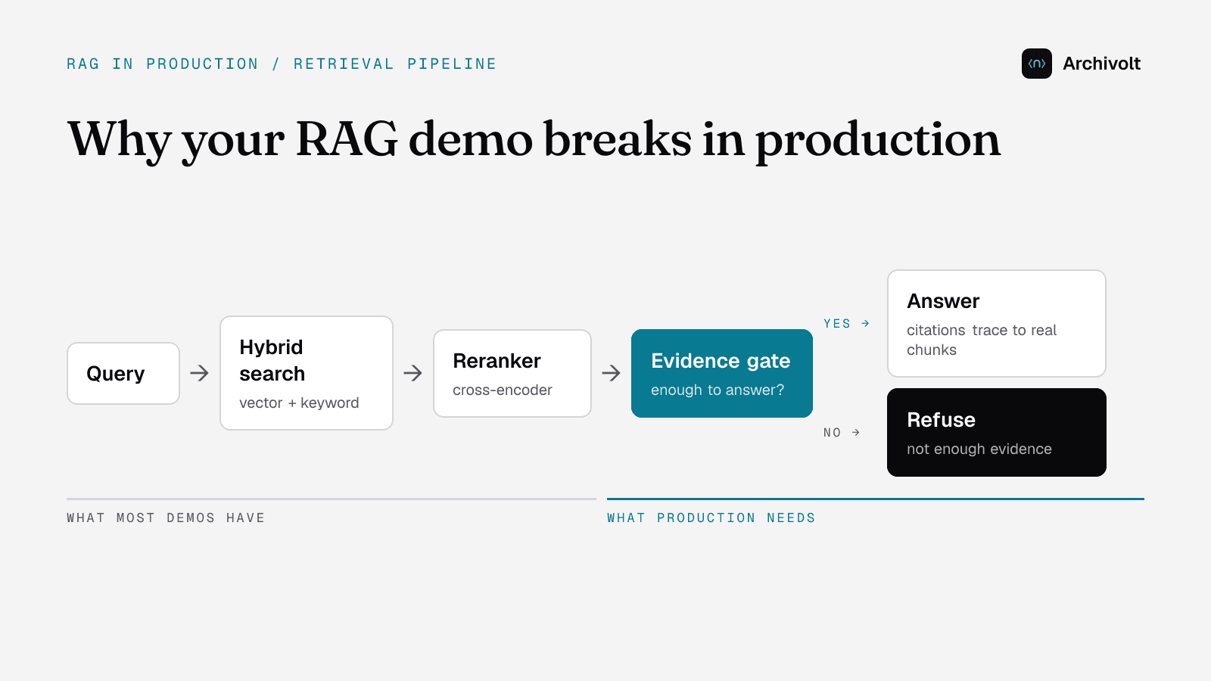Click the 'not enough evidence' text

tap(979, 449)
